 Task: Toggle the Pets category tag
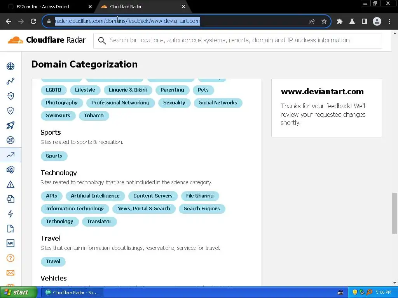pos(203,90)
